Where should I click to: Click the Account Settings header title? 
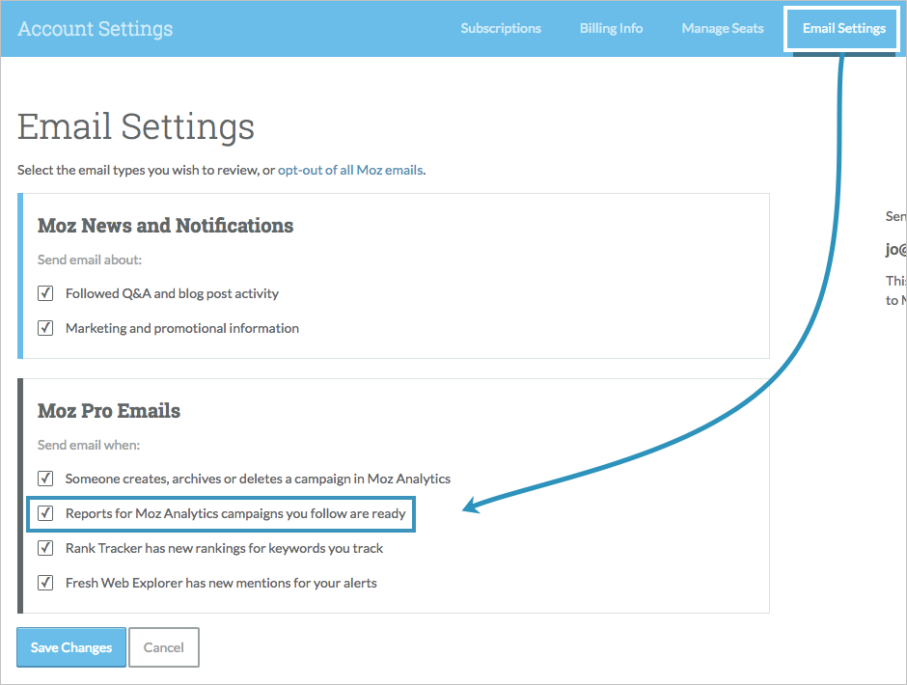(x=96, y=28)
